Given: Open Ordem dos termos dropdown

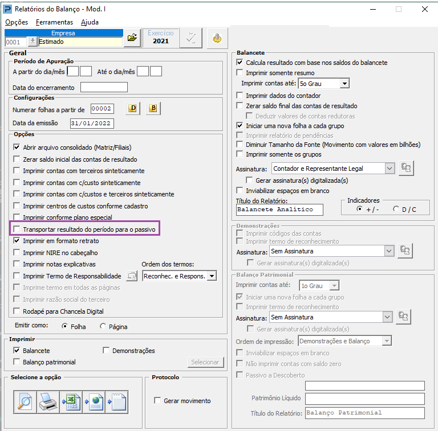Looking at the screenshot, I should pyautogui.click(x=212, y=276).
